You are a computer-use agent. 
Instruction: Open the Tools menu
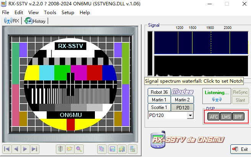(50, 13)
